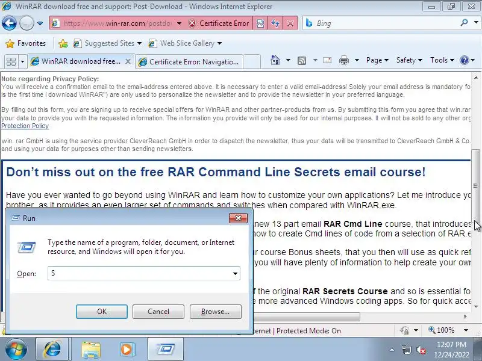Click Browse in the Run dialog
482x361 pixels.
pos(216,312)
